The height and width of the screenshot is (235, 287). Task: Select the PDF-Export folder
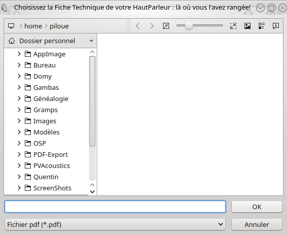51,155
